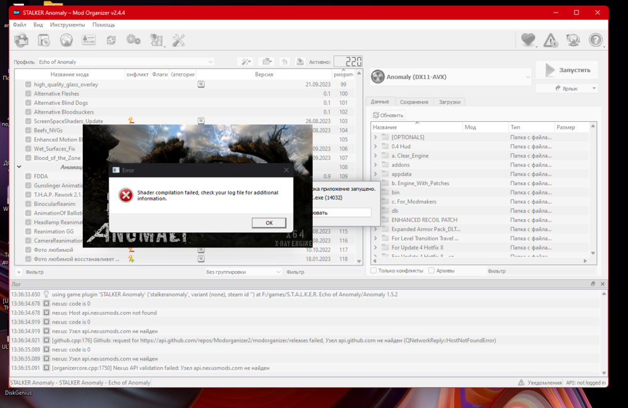The width and height of the screenshot is (628, 408).
Task: Open the Anomaly (DX11-AVX) executable dropdown
Action: [x=450, y=77]
